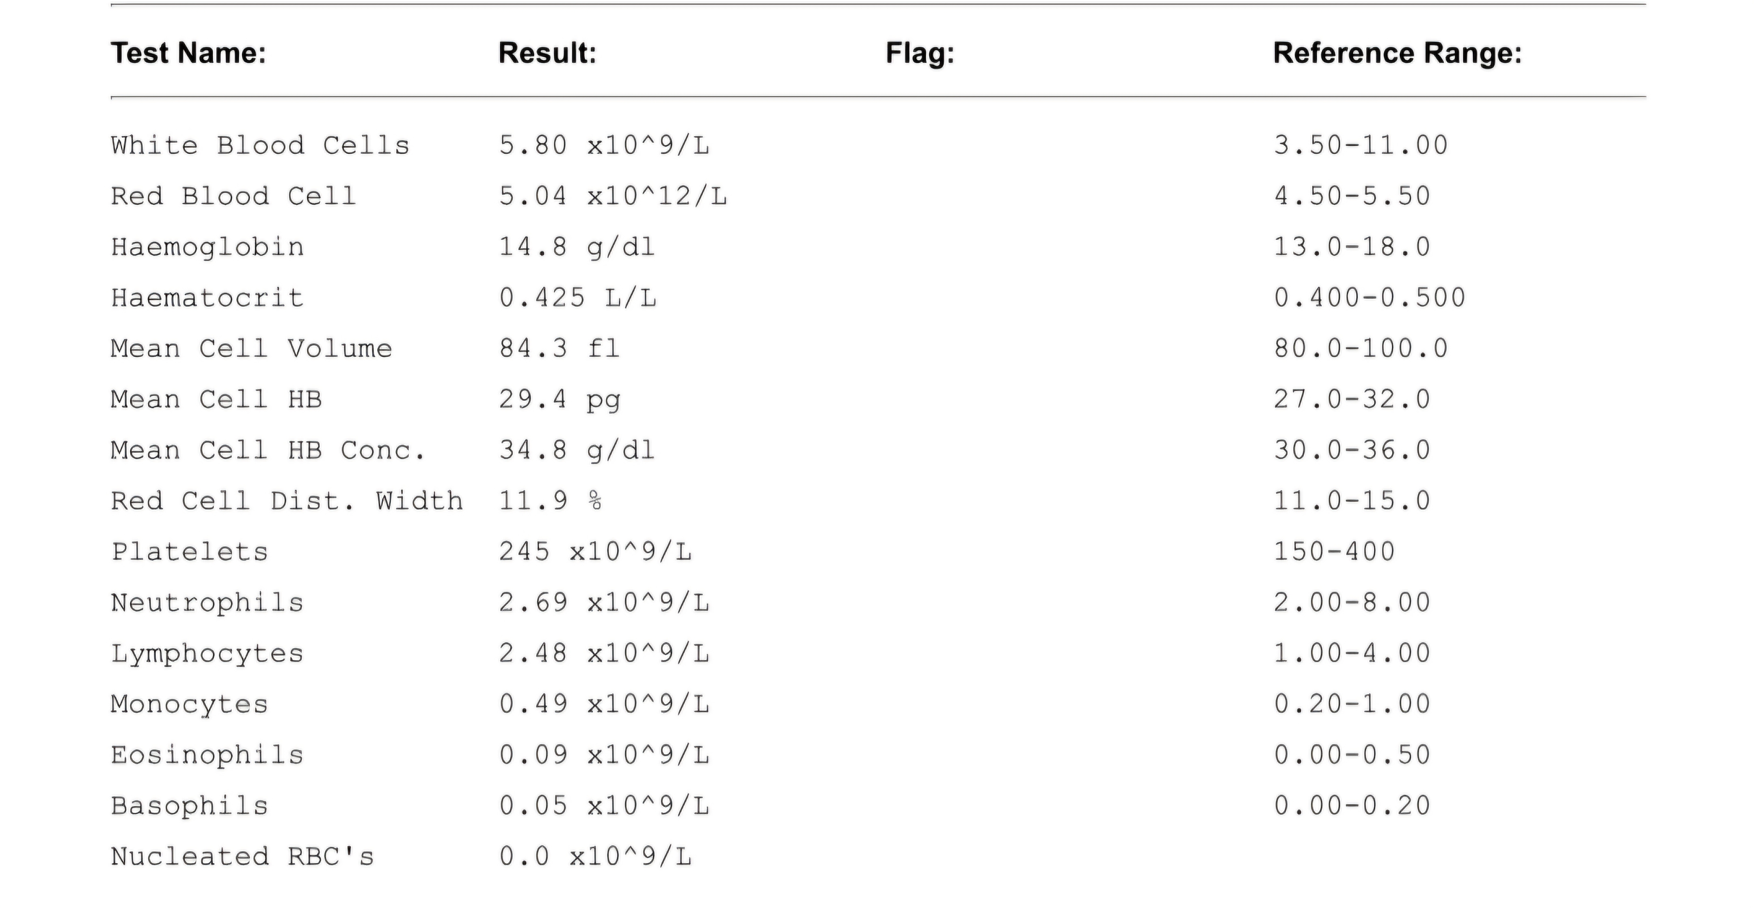
Task: Click the Result column header
Action: [547, 53]
